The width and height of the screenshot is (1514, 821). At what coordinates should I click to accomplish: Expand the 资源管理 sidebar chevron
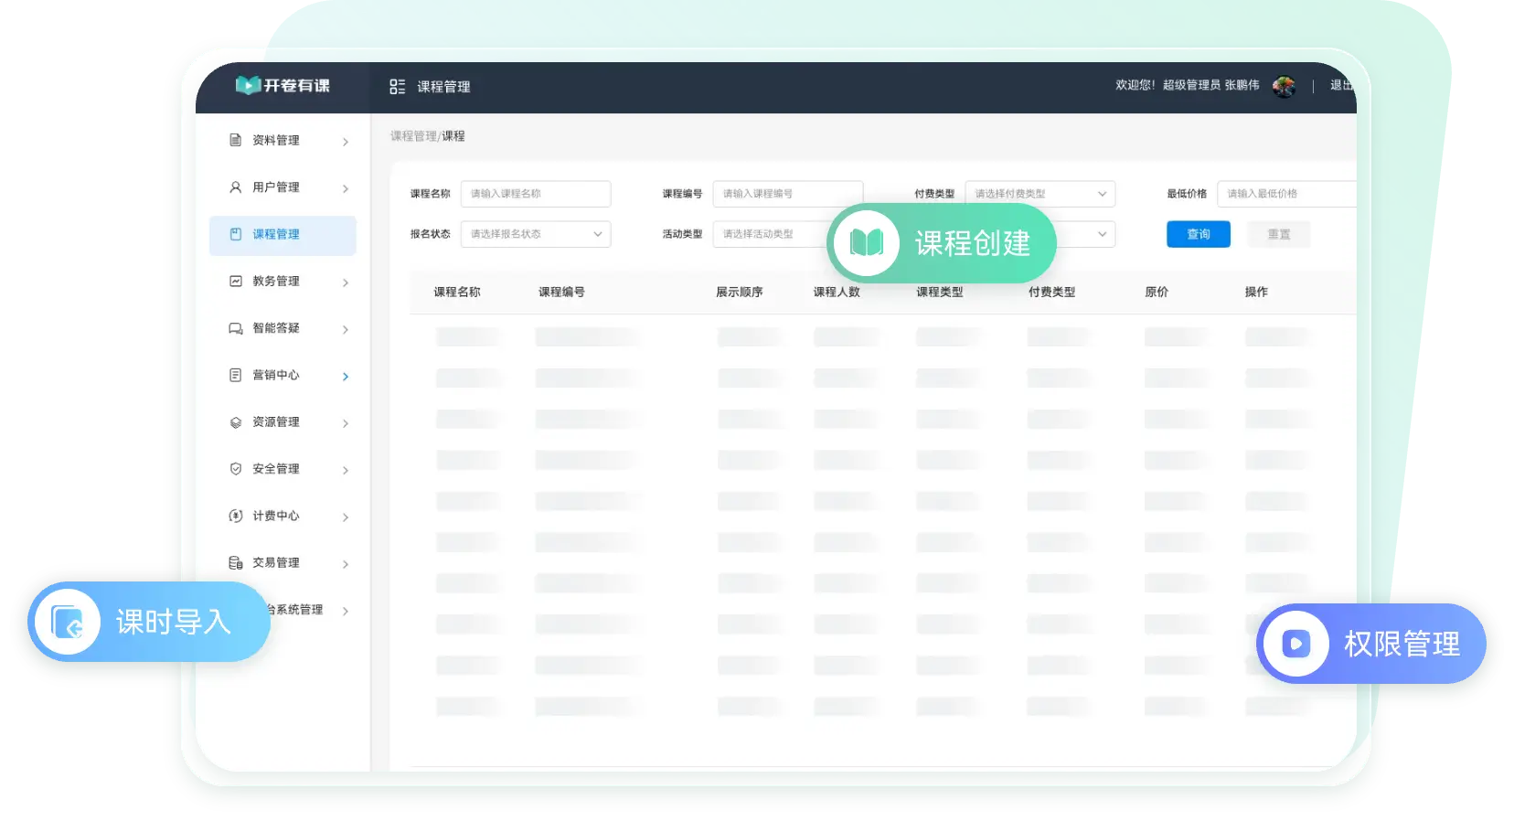(346, 423)
